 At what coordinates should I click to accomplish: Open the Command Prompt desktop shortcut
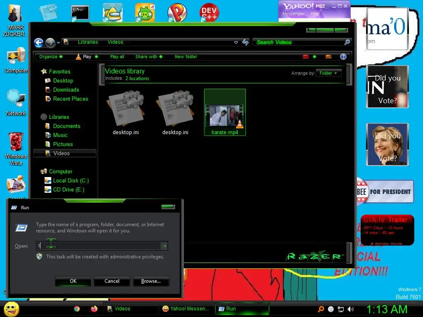80,13
